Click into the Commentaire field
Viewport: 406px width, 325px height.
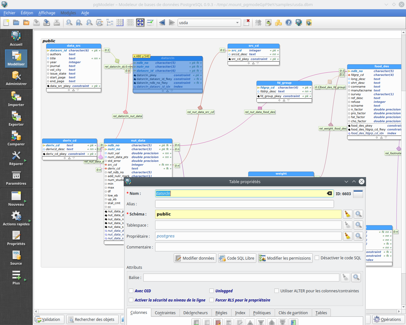pos(259,247)
